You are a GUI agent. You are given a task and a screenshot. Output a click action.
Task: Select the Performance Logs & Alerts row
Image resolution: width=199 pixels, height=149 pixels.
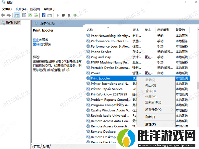138,46
